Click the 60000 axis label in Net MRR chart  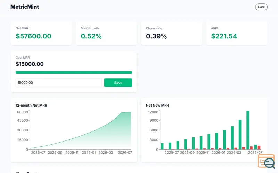(23, 112)
